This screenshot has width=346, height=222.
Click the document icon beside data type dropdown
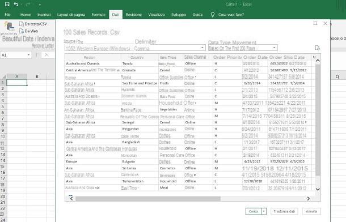[x=317, y=48]
